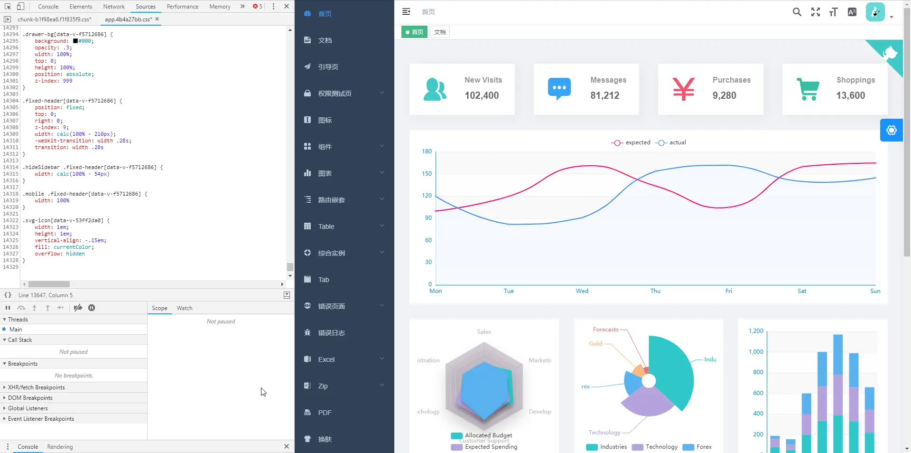Open DevTools more options menu
The image size is (911, 453).
click(x=273, y=6)
